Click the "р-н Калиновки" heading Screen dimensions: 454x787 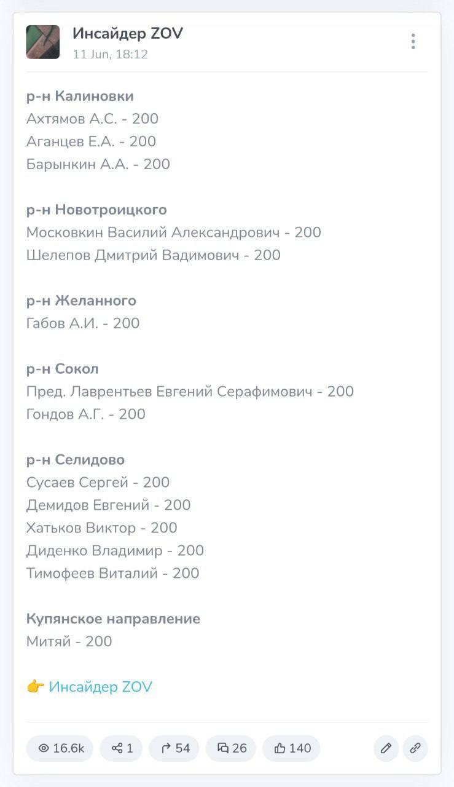click(x=80, y=96)
